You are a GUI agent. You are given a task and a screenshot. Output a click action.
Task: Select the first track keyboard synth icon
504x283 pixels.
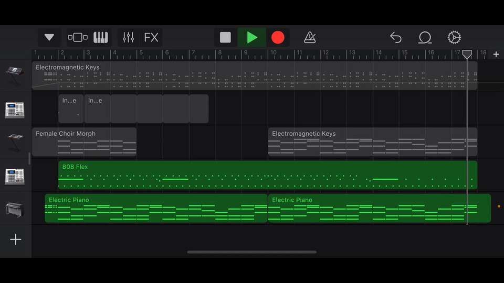pos(15,75)
